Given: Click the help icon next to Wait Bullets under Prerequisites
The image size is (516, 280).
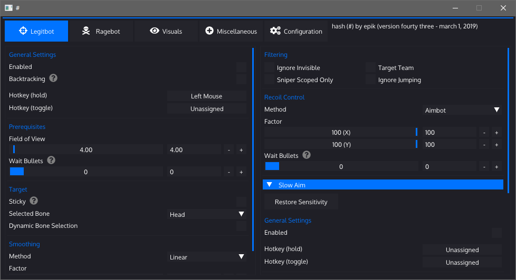Looking at the screenshot, I should click(x=52, y=161).
